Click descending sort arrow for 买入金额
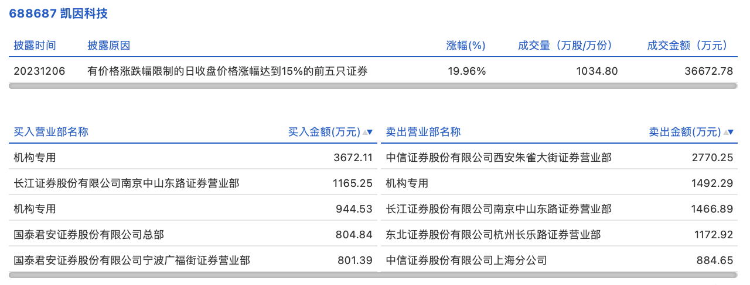This screenshot has width=750, height=285. pyautogui.click(x=370, y=133)
